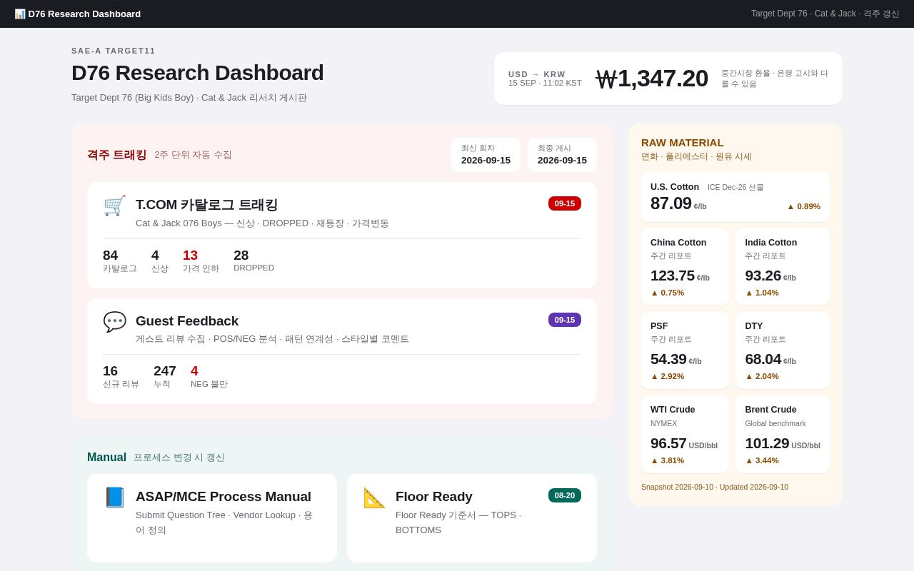Click the Submit Question Tree description
Image resolution: width=914 pixels, height=571 pixels.
click(x=224, y=522)
